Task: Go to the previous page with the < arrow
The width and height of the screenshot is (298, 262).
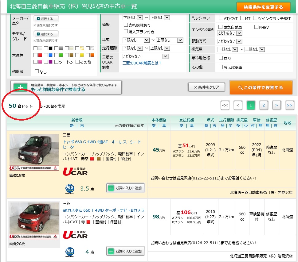Action: point(238,105)
